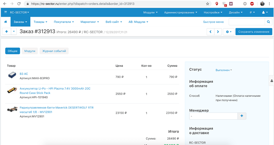Click the B3 AC charger thumbnail
This screenshot has width=274, height=145.
pyautogui.click(x=12, y=75)
